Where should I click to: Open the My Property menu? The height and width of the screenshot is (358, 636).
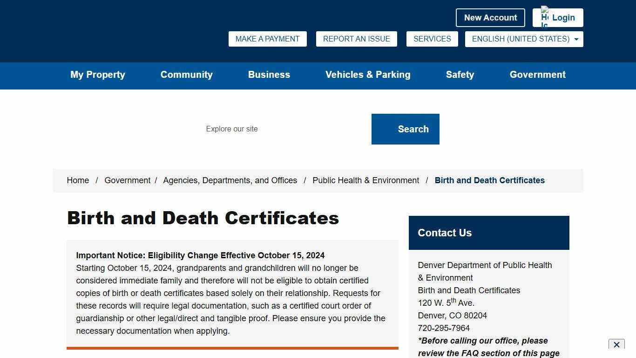[97, 75]
